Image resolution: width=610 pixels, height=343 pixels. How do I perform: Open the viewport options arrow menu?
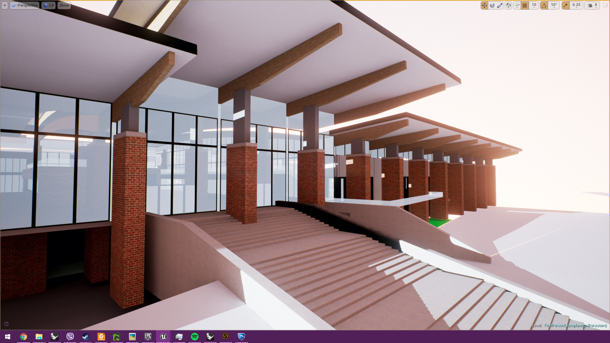tap(5, 5)
